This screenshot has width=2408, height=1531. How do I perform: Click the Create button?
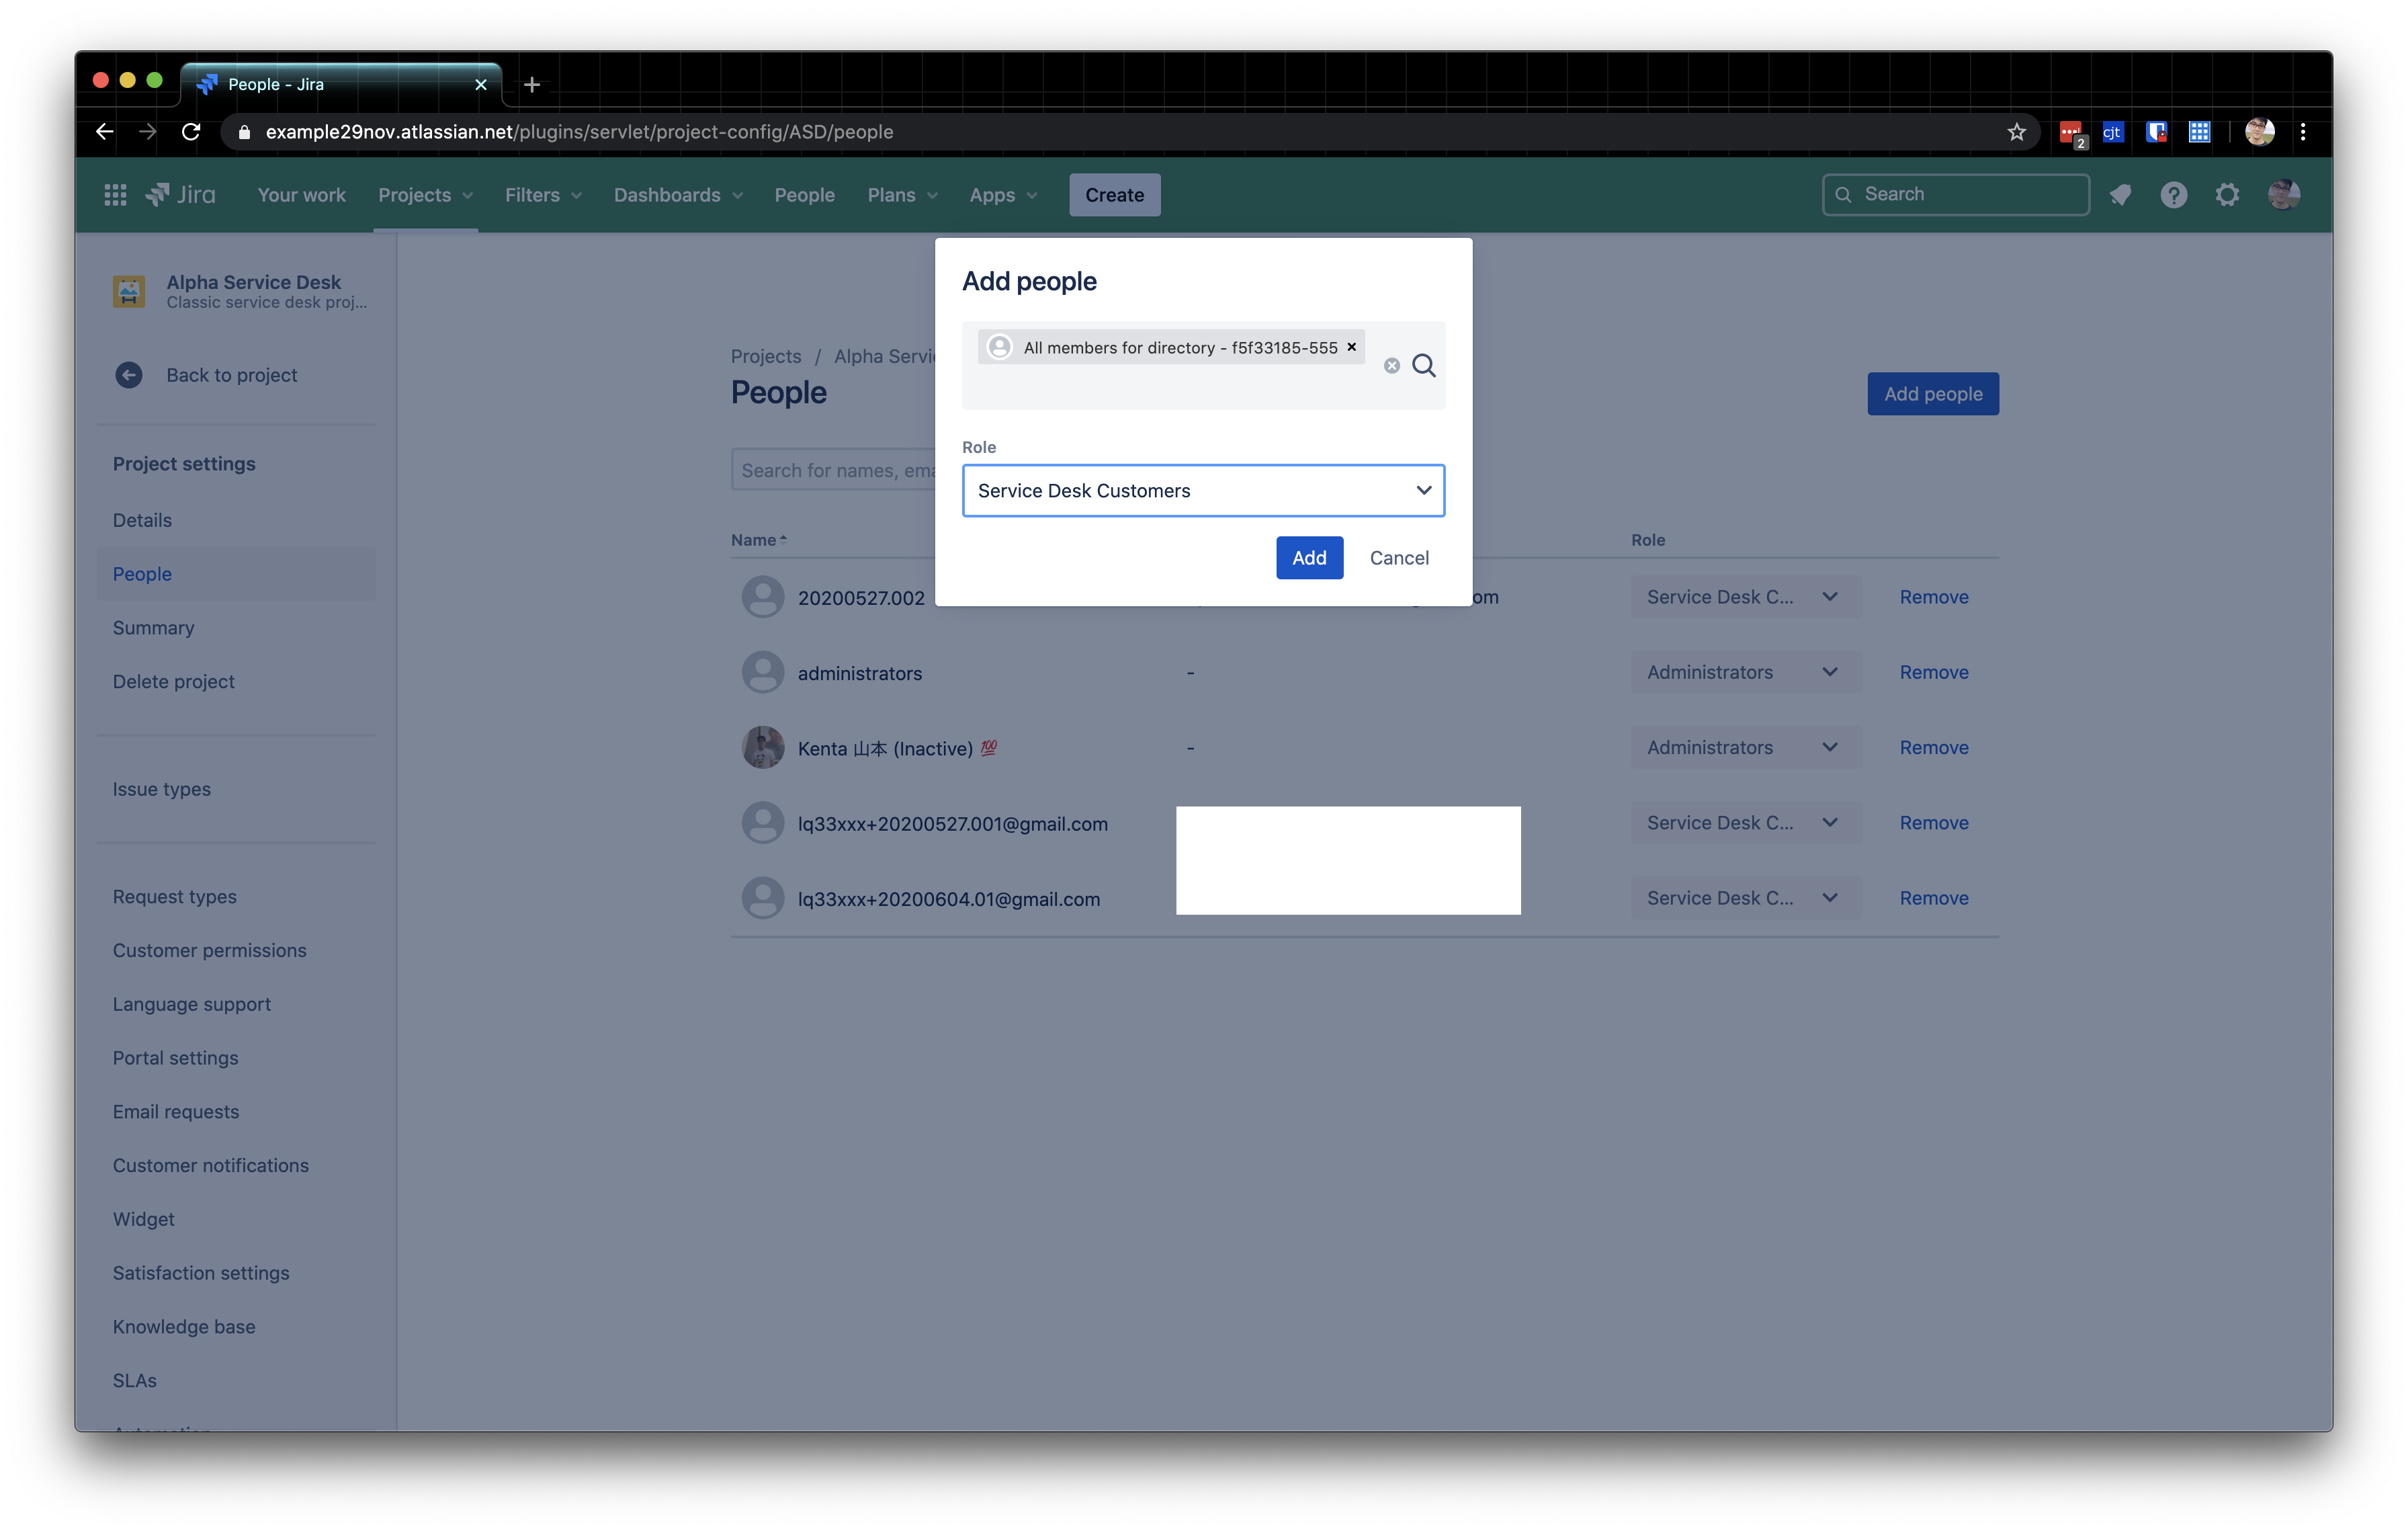(1114, 196)
